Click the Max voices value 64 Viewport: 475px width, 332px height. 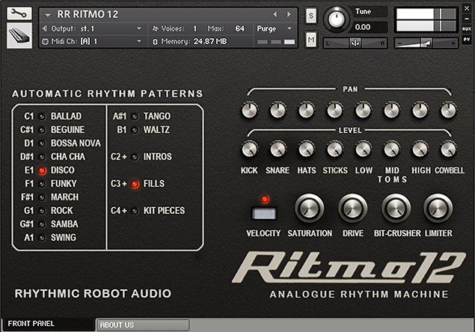[239, 28]
